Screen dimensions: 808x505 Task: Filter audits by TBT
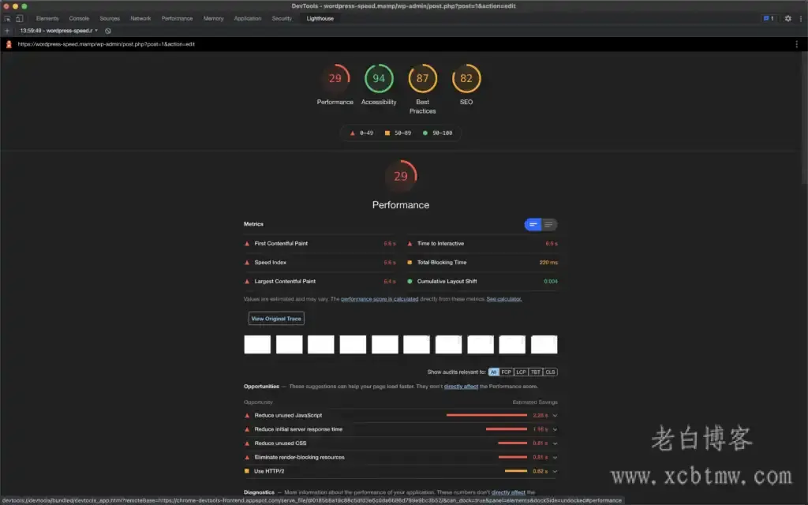[x=535, y=372]
